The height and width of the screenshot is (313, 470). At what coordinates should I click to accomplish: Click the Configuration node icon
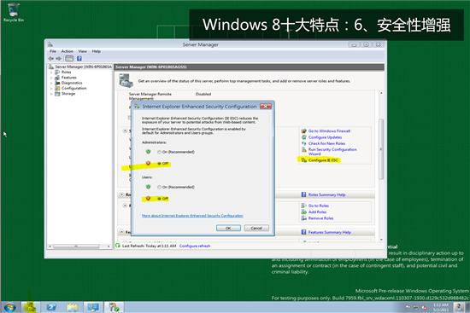(57, 89)
